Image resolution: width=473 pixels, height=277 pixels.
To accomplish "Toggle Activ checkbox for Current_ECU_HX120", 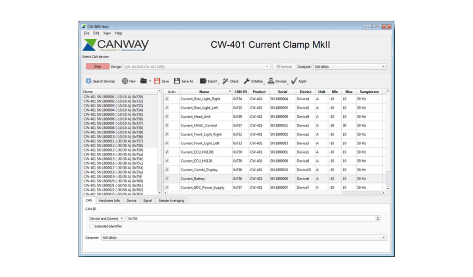I will click(167, 161).
